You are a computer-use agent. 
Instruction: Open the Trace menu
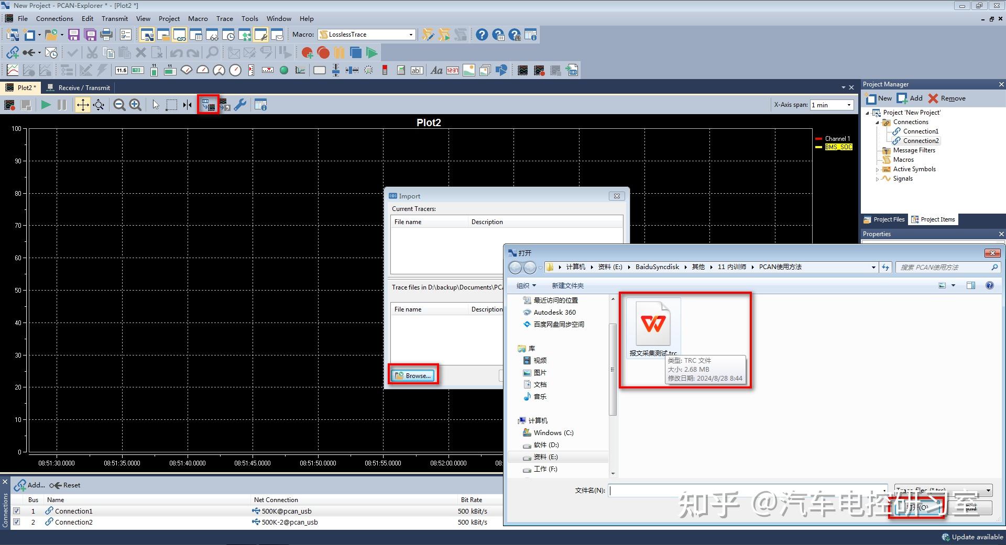click(x=225, y=18)
